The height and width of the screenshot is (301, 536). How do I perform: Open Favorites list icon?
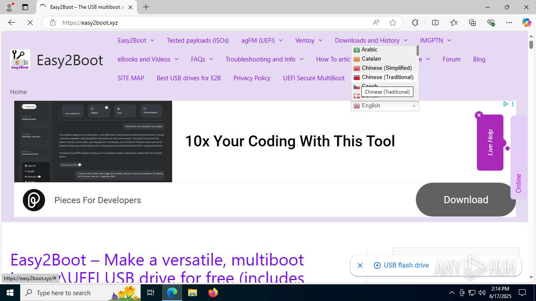pyautogui.click(x=454, y=23)
